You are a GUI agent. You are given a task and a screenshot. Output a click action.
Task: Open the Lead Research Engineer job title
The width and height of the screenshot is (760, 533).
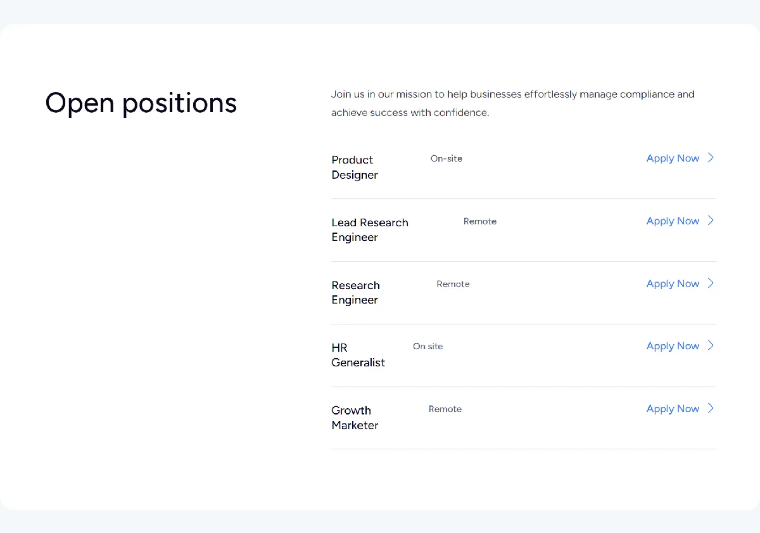(370, 230)
